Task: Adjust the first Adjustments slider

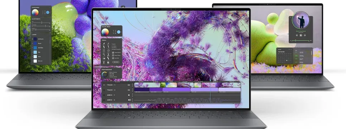Action: pos(41,23)
